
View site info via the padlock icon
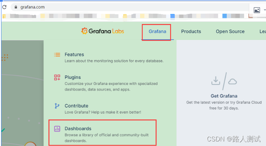tap(16, 7)
